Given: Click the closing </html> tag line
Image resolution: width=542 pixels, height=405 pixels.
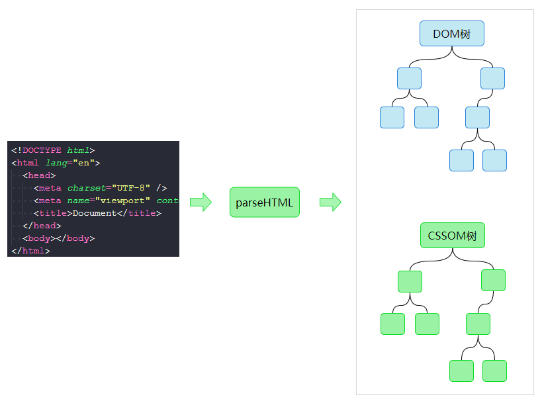Looking at the screenshot, I should coord(30,251).
